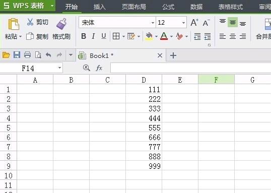Click the open folder icon
Image resolution: width=271 pixels, height=193 pixels.
pos(6,55)
